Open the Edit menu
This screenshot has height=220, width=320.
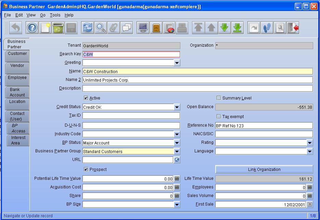(x=19, y=15)
